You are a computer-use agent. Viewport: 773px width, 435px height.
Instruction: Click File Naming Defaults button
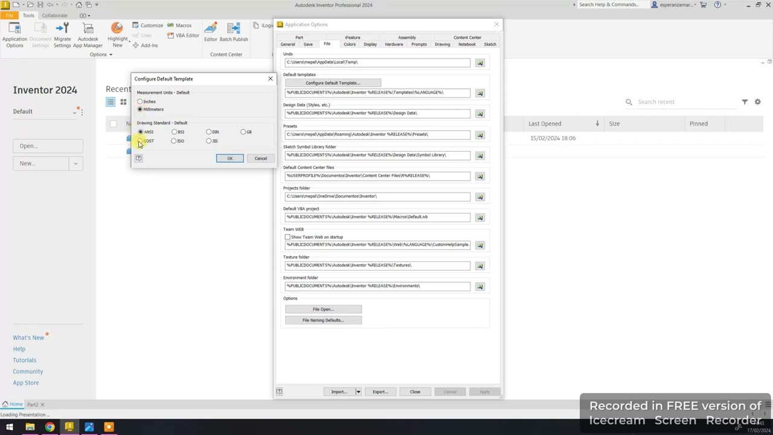click(x=323, y=320)
